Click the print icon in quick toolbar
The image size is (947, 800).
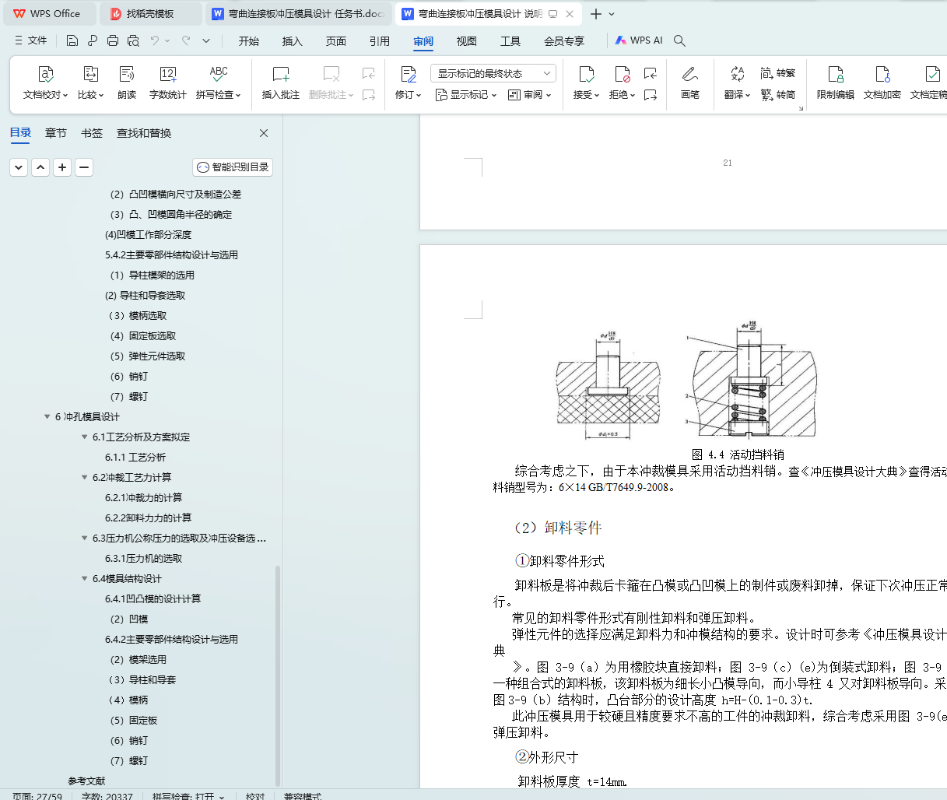[113, 40]
